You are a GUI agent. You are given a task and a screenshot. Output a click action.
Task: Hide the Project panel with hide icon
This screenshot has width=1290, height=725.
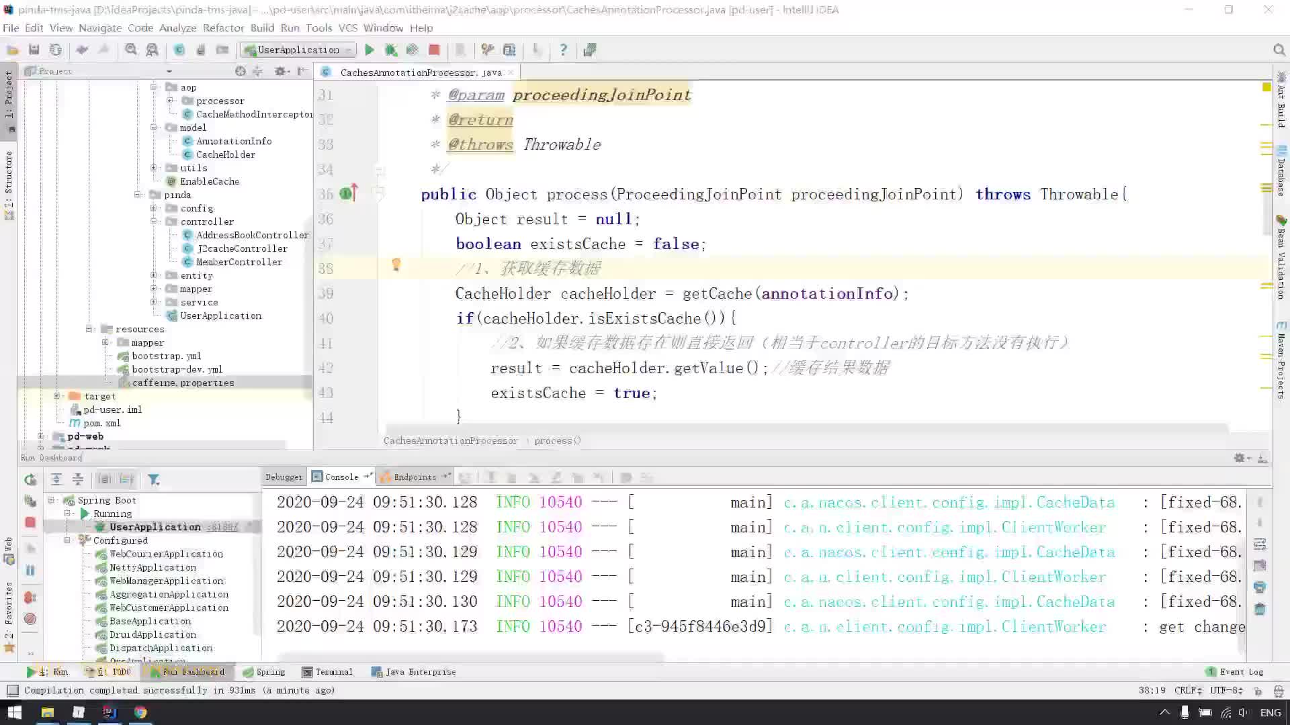pyautogui.click(x=302, y=71)
